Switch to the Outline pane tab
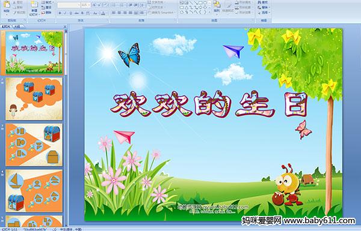Image resolution: width=361 pixels, height=231 pixels. 17,27
